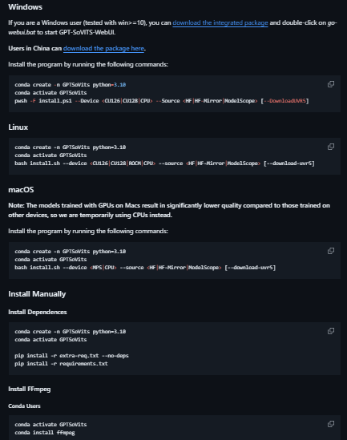Click the pwsh install.ps1 command line
Viewport: 347px width, 440px height.
(162, 101)
